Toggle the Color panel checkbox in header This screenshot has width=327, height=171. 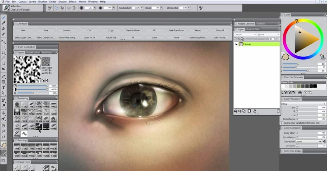coord(282,15)
